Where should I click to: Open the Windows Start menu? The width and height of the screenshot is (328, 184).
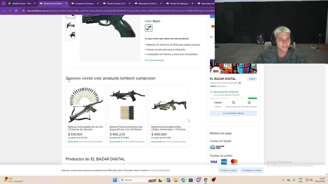[x=115, y=180]
